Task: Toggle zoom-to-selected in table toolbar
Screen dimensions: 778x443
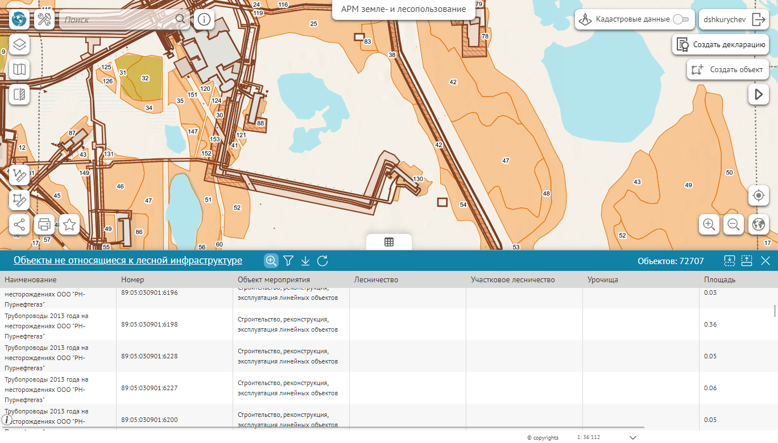Action: click(271, 261)
